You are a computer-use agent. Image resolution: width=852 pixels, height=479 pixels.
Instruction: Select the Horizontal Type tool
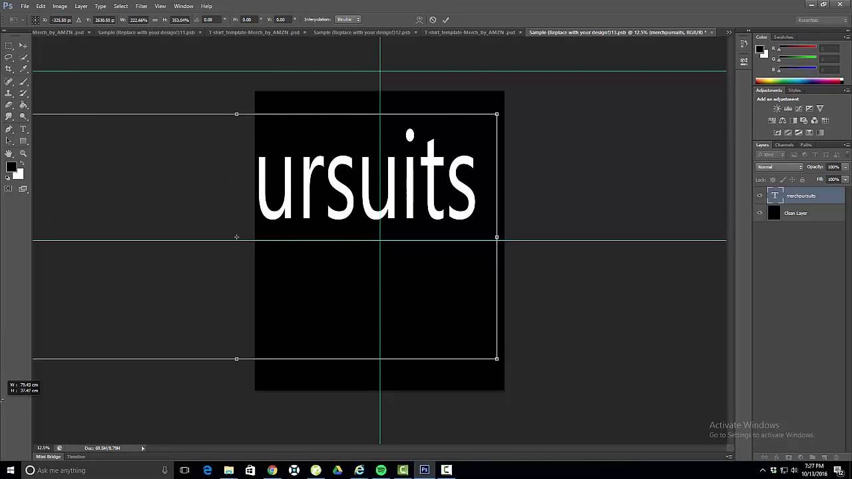pos(23,129)
